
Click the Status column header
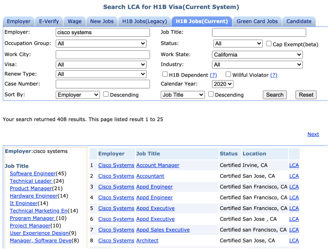tap(229, 154)
